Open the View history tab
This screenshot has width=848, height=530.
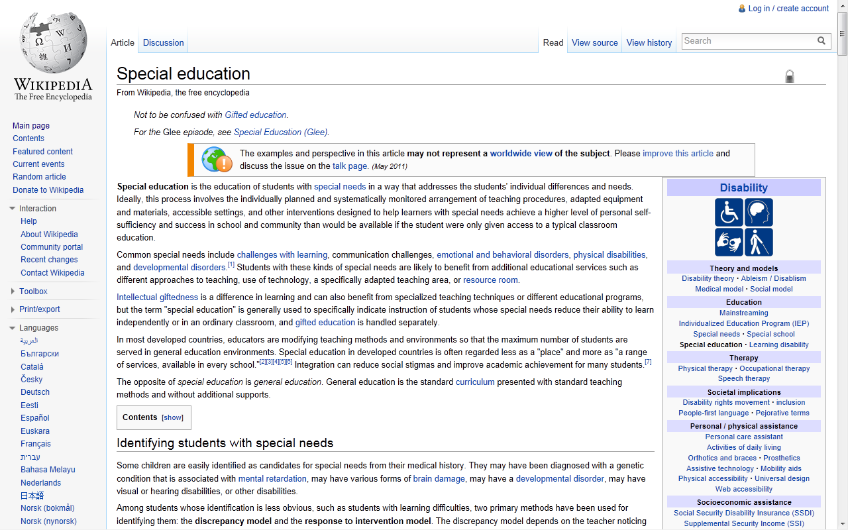[x=649, y=42]
